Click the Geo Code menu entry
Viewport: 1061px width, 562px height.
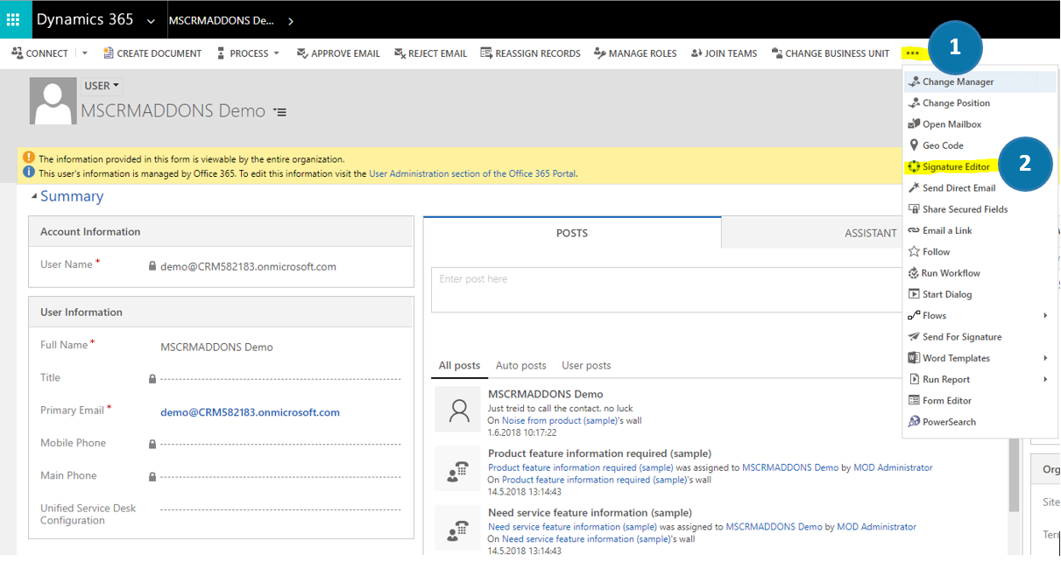[x=980, y=145]
